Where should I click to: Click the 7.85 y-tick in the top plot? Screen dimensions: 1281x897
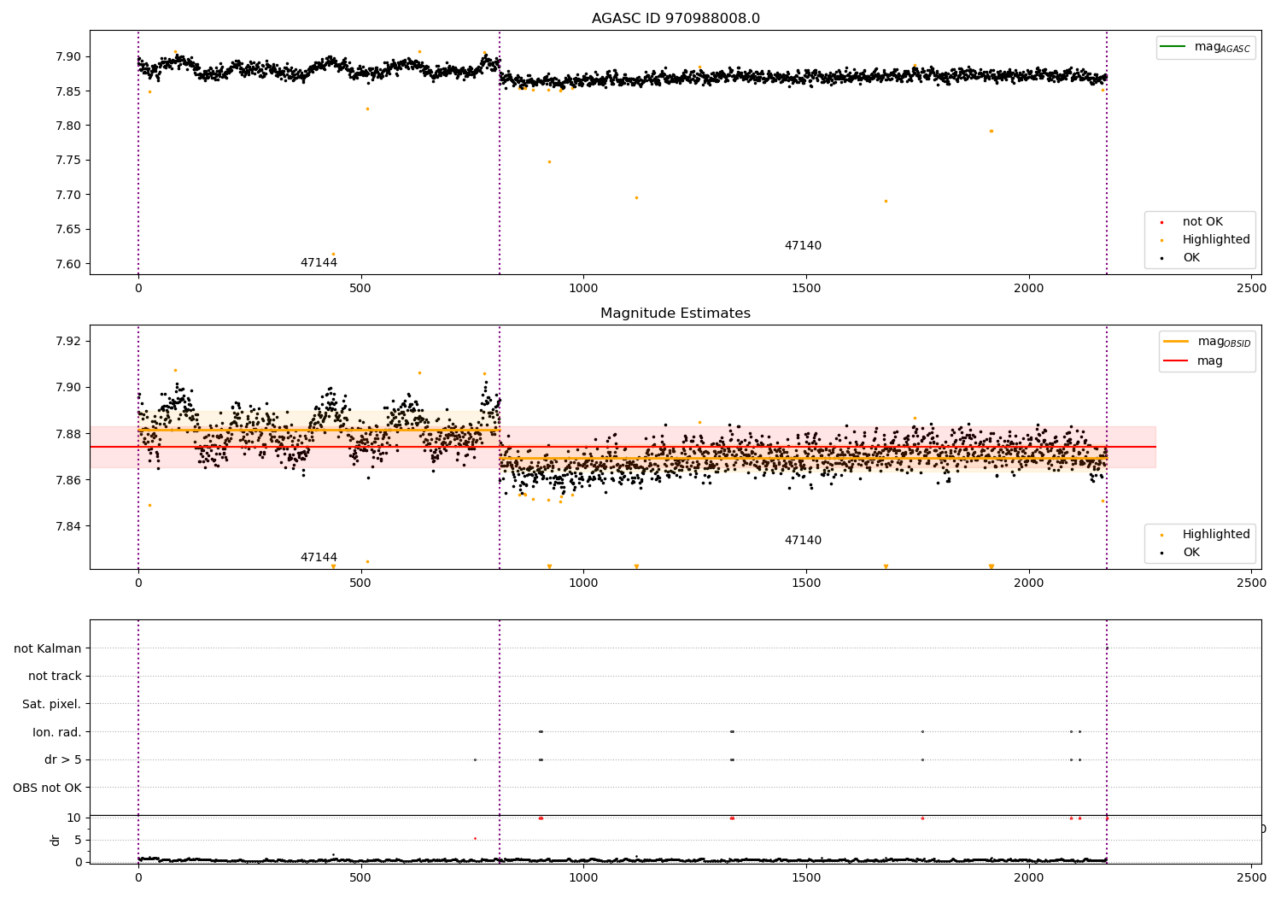(x=68, y=91)
